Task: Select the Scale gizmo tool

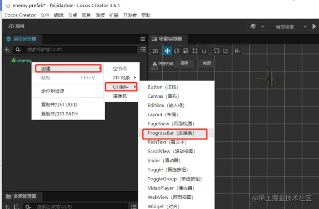Action: [186, 51]
